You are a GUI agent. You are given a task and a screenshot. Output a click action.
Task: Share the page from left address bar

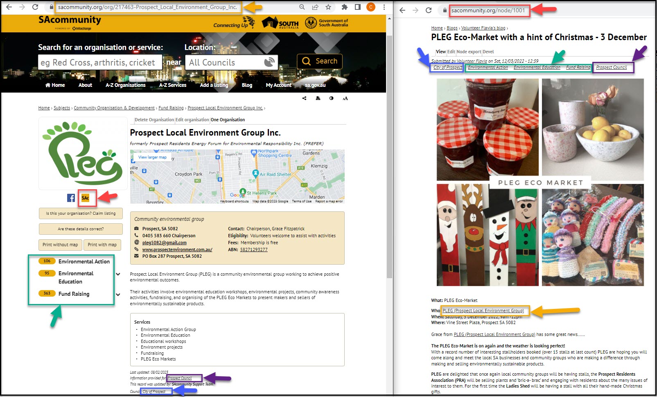[315, 7]
